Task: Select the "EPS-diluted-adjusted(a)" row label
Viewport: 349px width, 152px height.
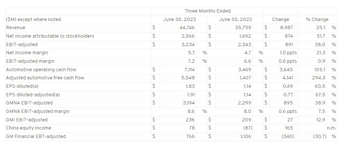Action: click(33, 94)
